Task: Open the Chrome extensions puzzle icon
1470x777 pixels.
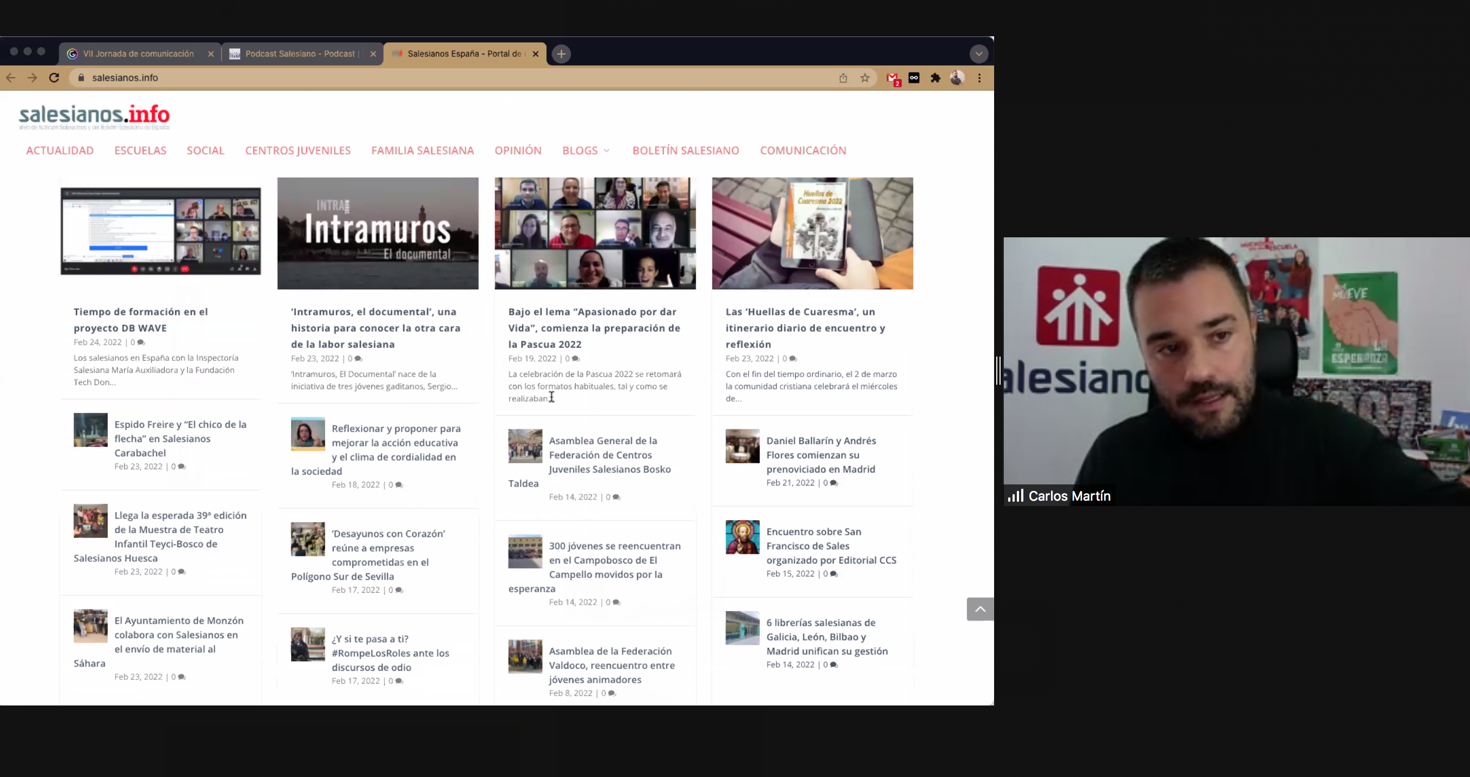Action: point(936,78)
